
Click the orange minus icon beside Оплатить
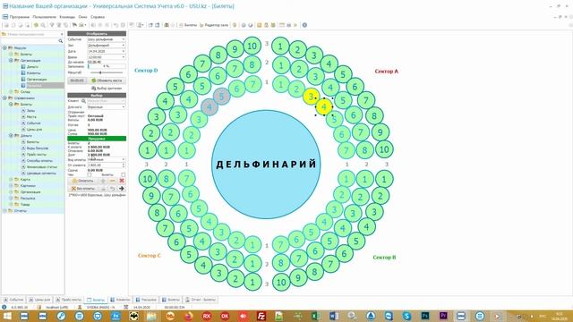[113, 181]
